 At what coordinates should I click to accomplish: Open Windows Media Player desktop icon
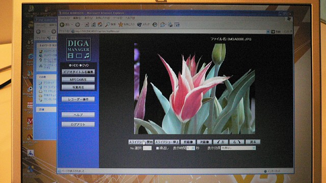pos(30,89)
